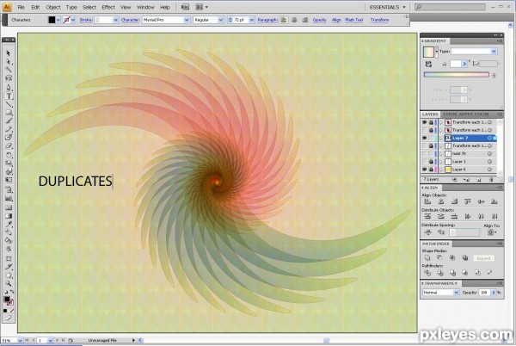Hide Layer 7 with eye icon
This screenshot has height=346, width=516.
coord(425,138)
